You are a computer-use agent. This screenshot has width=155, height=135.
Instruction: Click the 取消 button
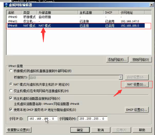pos(101,130)
